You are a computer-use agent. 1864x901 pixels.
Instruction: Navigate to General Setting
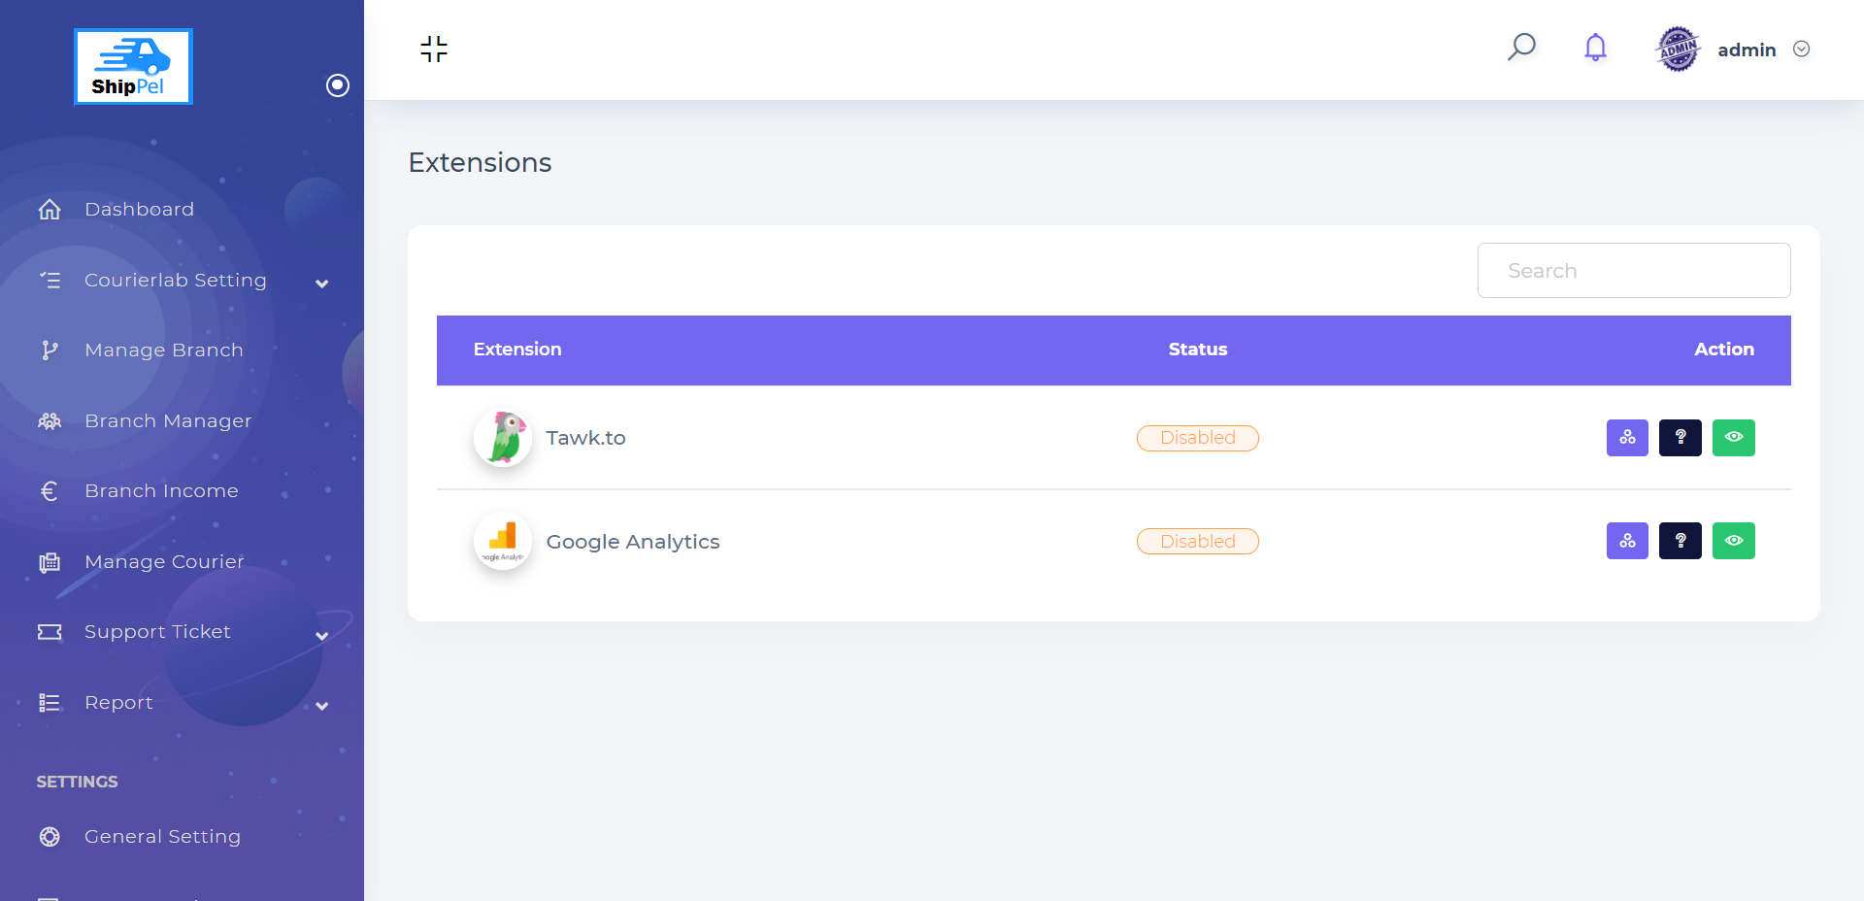(x=162, y=837)
